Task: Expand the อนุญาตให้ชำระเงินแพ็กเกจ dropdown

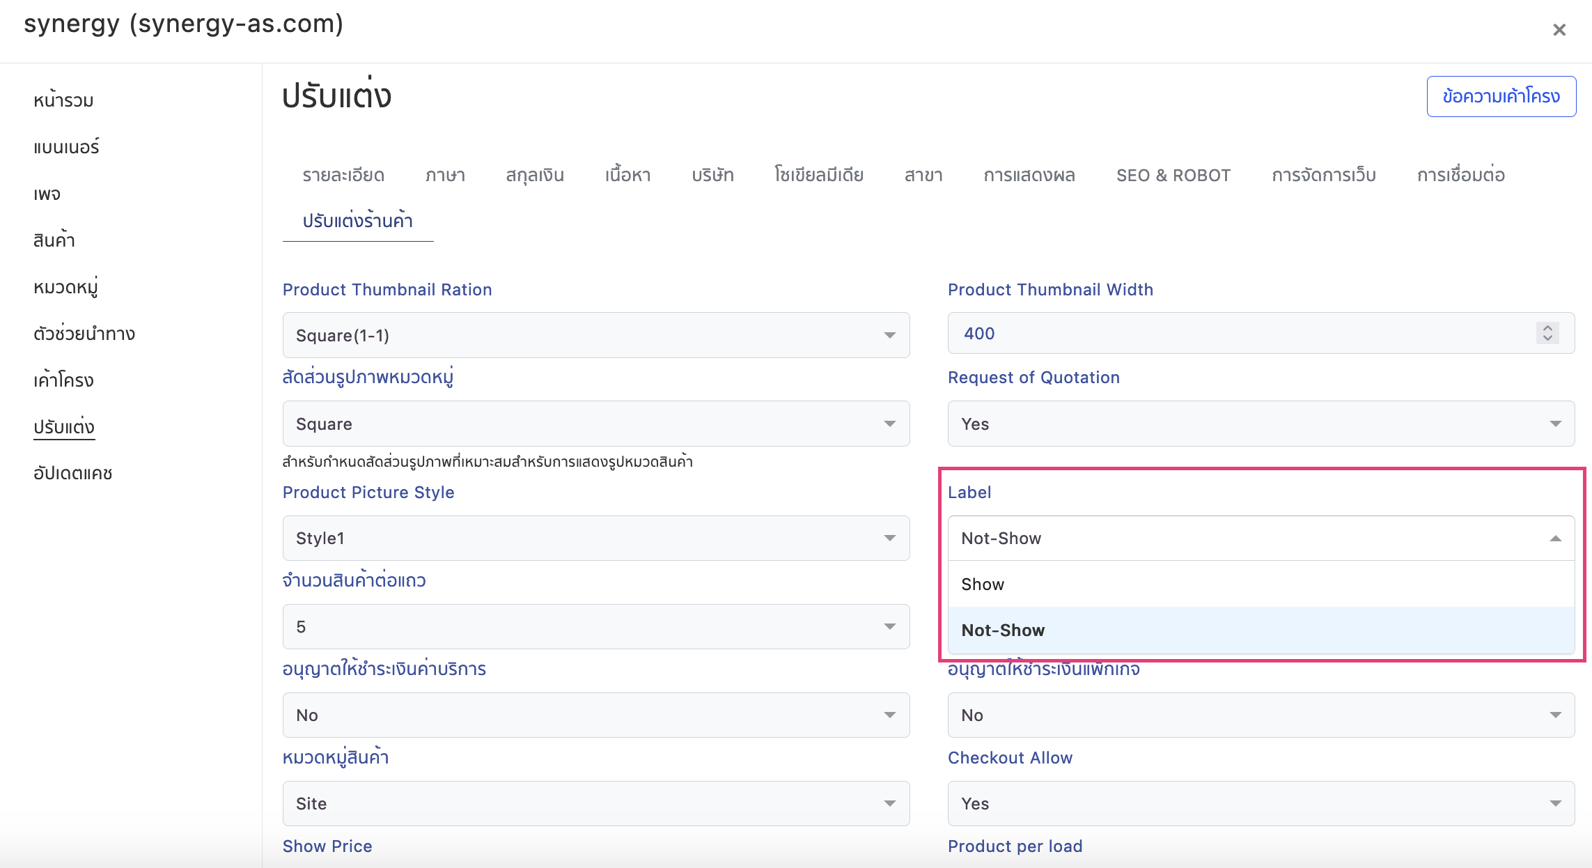Action: click(1261, 715)
